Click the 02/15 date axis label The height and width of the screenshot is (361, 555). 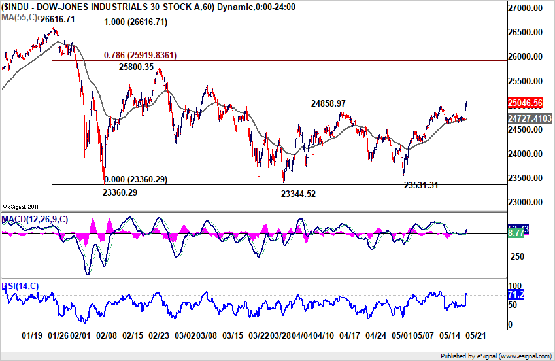[x=133, y=335]
